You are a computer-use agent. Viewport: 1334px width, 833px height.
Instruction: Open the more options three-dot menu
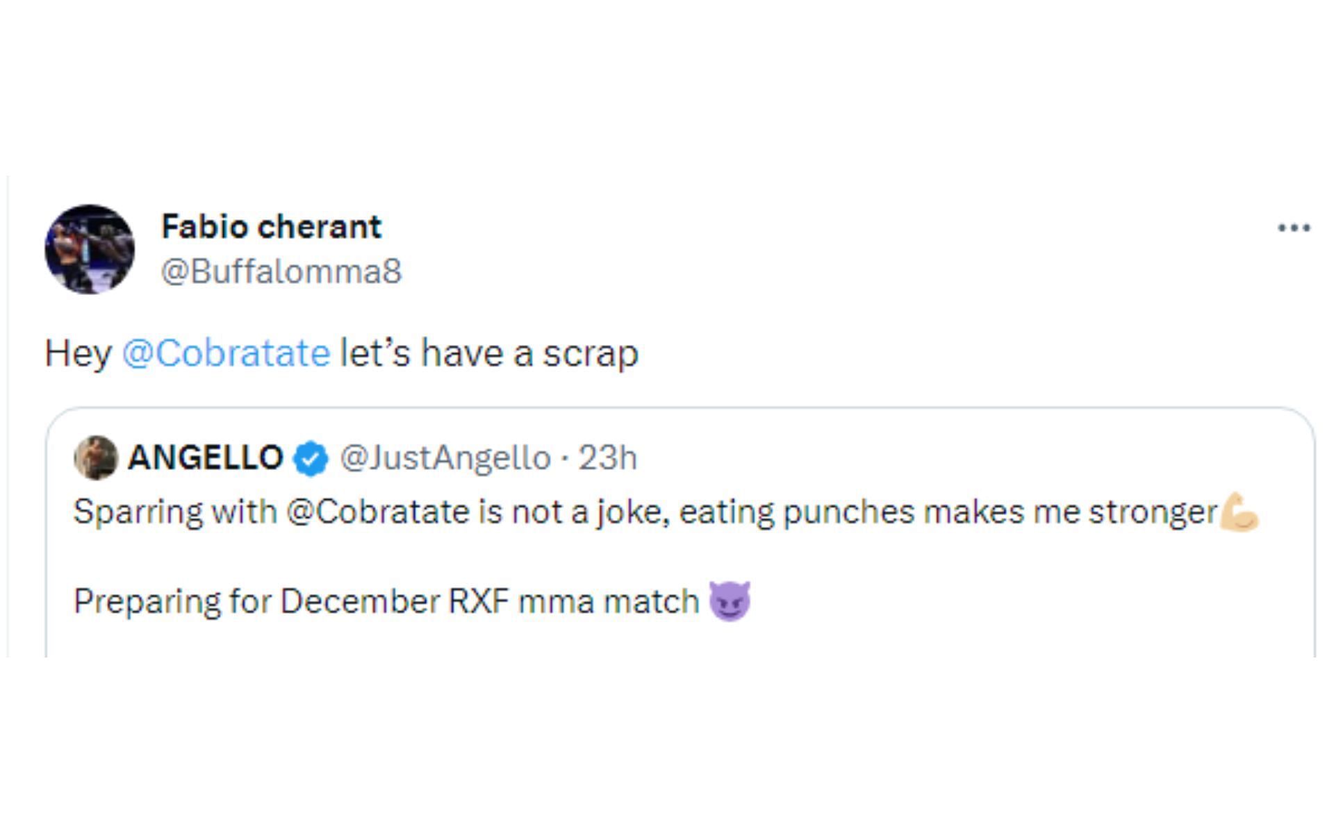pyautogui.click(x=1294, y=228)
